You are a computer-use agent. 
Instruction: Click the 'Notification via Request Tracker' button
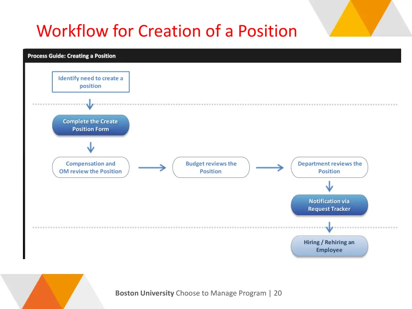[x=330, y=205]
